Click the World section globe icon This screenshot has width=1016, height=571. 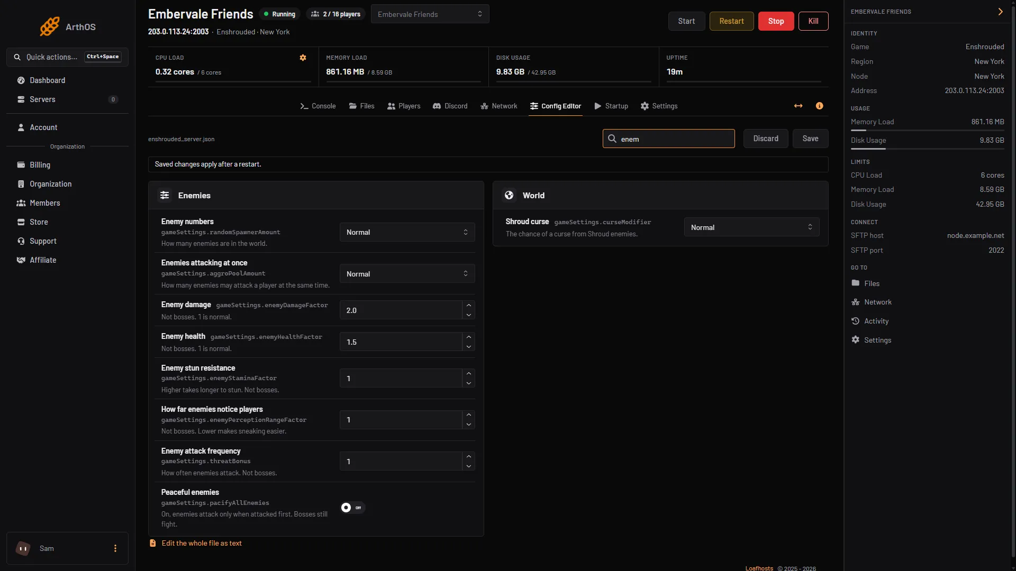tap(509, 195)
